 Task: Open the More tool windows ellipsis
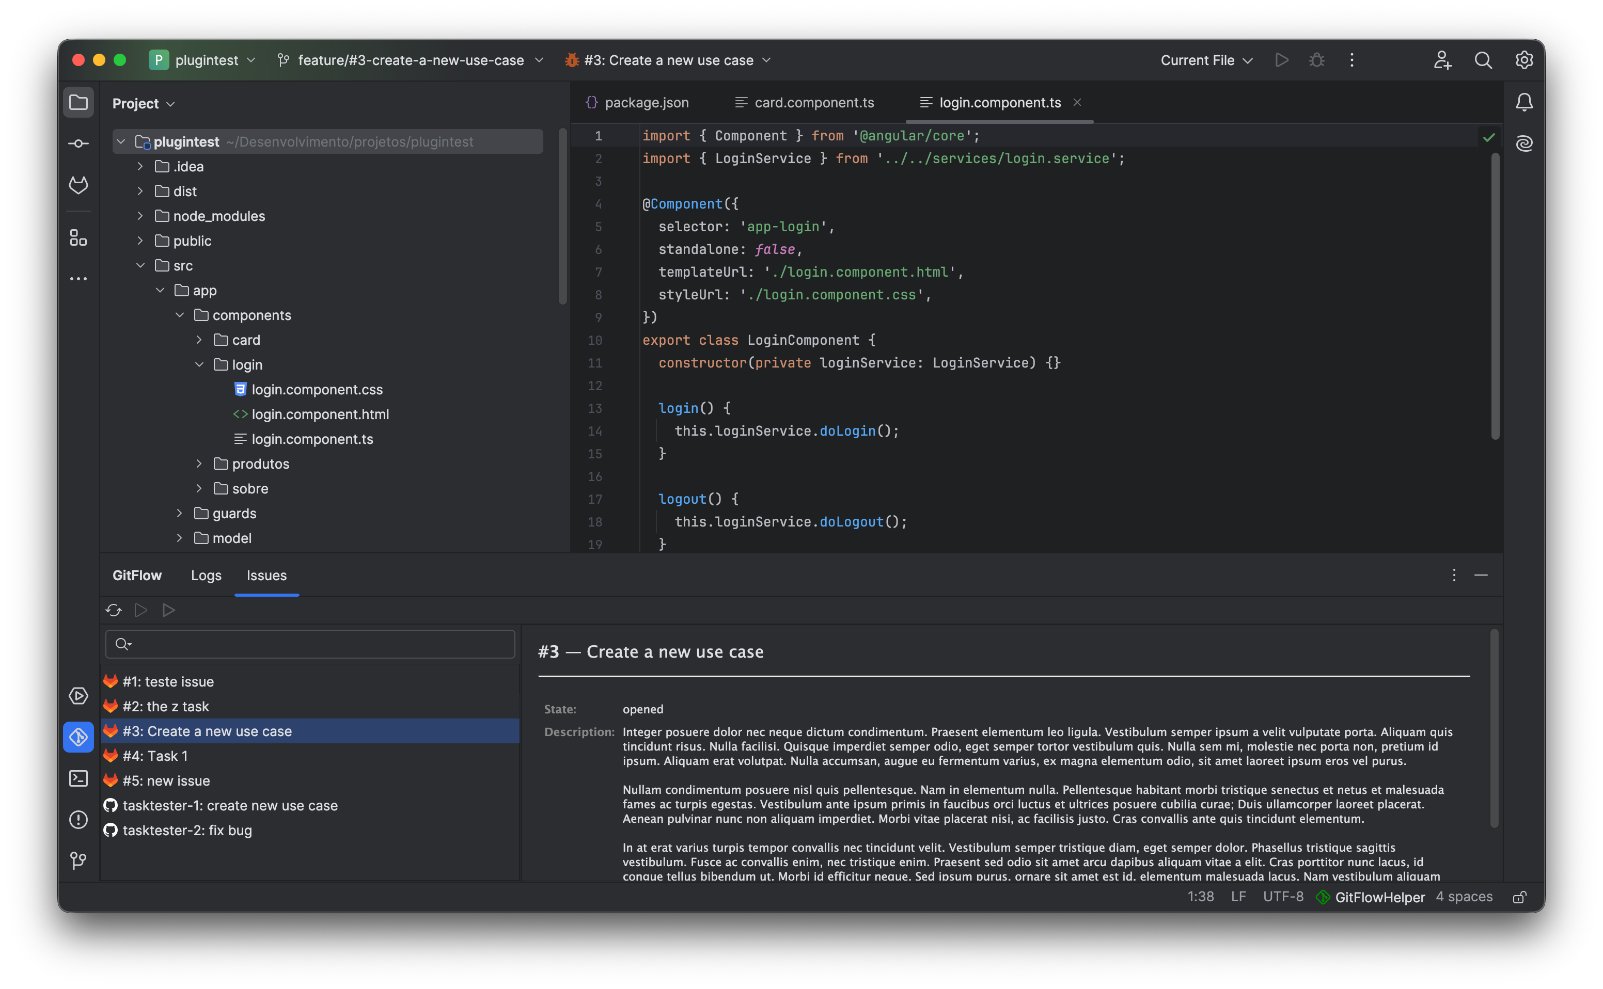(78, 279)
